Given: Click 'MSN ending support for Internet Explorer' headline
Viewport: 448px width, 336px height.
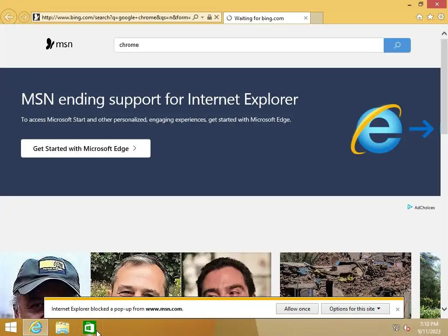Looking at the screenshot, I should pyautogui.click(x=160, y=99).
